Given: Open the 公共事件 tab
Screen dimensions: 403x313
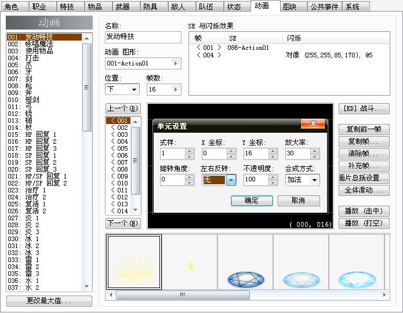Looking at the screenshot, I should point(324,6).
